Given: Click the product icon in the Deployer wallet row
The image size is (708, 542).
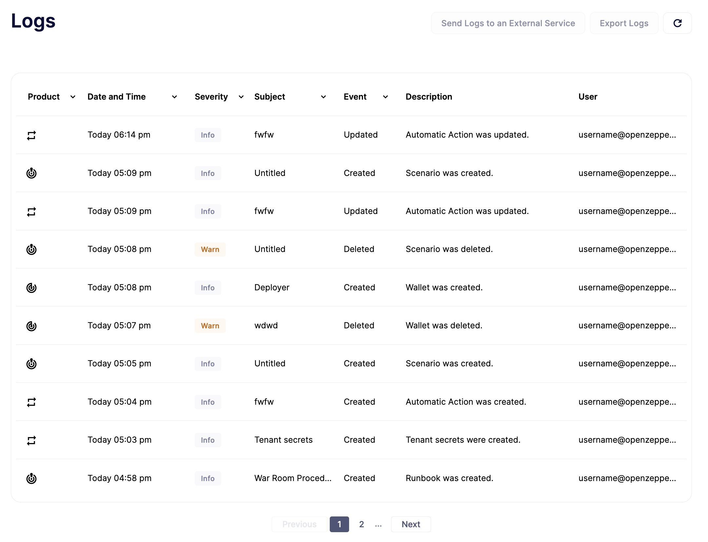Looking at the screenshot, I should coord(31,287).
